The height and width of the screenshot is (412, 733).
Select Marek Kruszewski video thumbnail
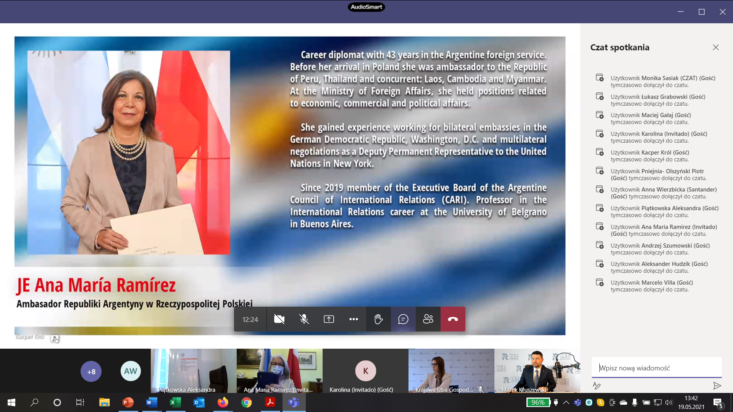point(537,370)
